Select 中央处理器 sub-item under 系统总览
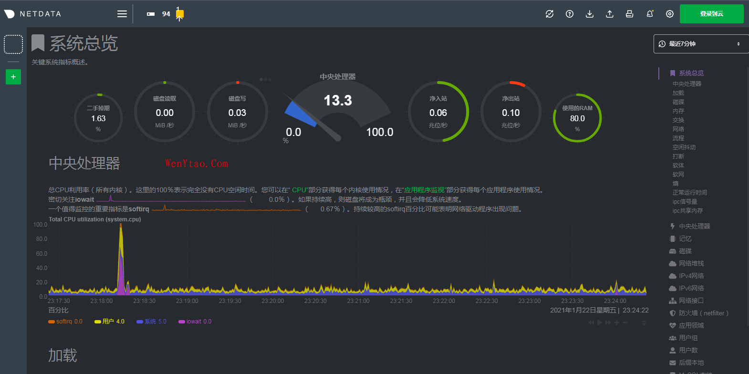 (687, 83)
